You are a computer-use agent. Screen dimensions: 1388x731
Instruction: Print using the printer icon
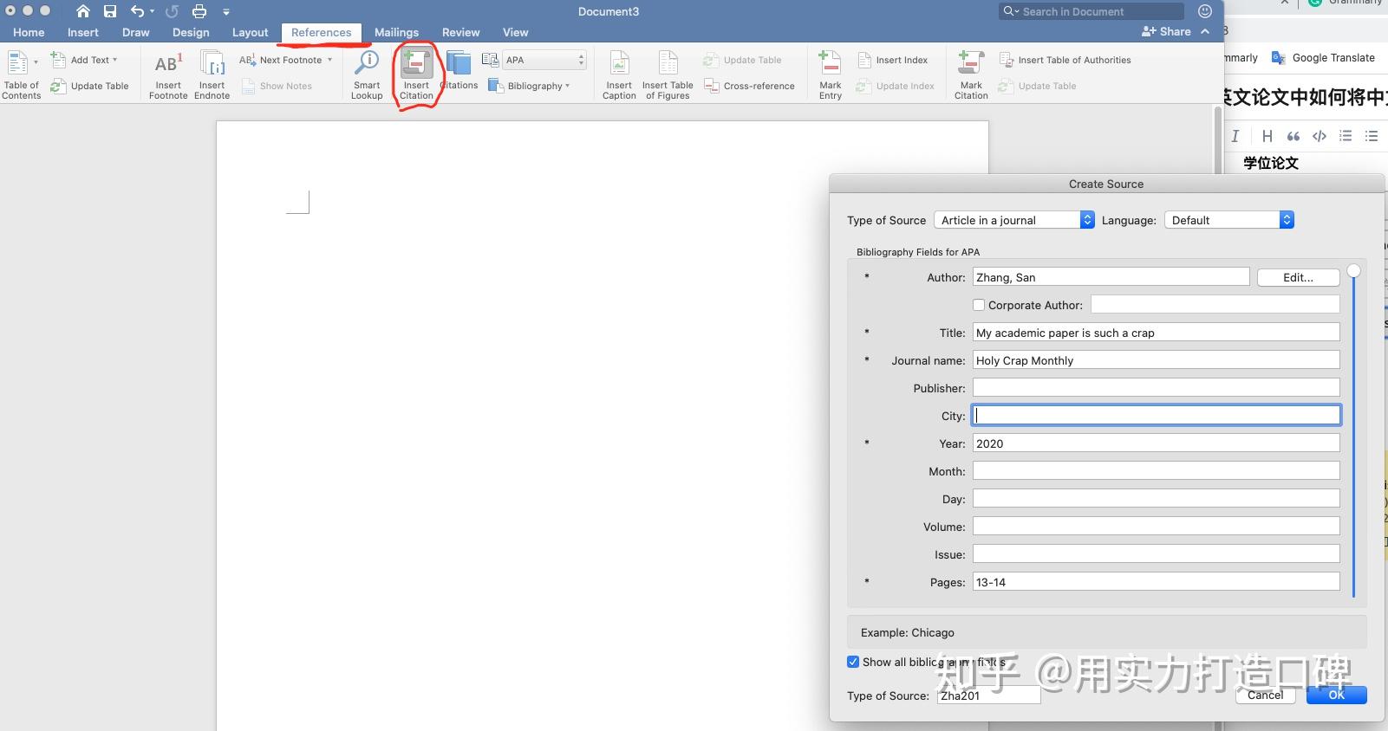(199, 11)
